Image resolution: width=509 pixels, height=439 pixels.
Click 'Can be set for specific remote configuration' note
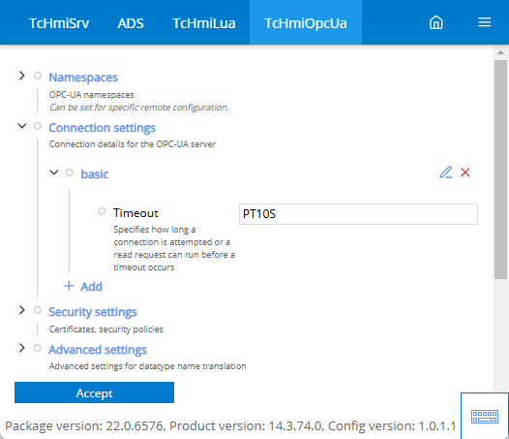coord(139,108)
